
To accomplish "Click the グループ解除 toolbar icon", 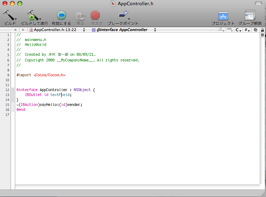I will (x=250, y=15).
